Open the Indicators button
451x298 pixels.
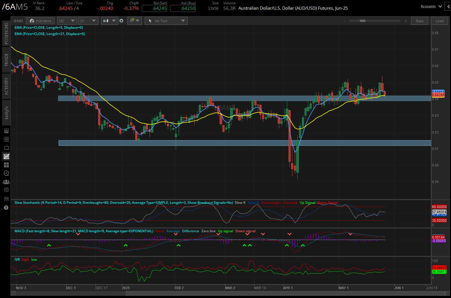point(41,21)
